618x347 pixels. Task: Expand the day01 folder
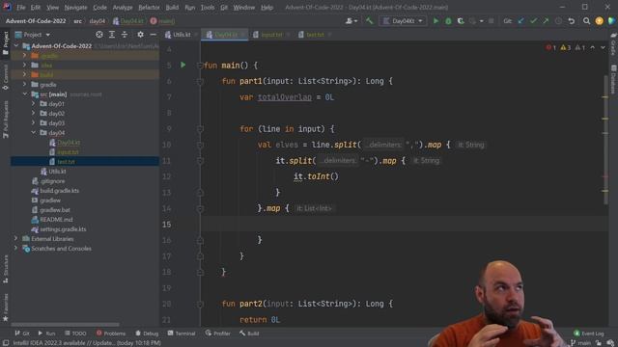33,103
